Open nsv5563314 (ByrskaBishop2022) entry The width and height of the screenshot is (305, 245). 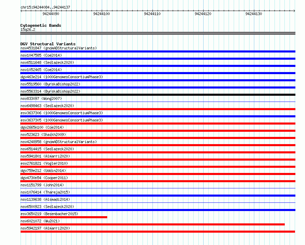pyautogui.click(x=50, y=91)
